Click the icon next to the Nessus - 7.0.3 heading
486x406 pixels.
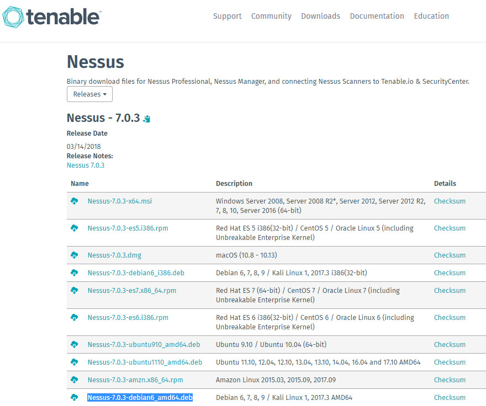147,119
